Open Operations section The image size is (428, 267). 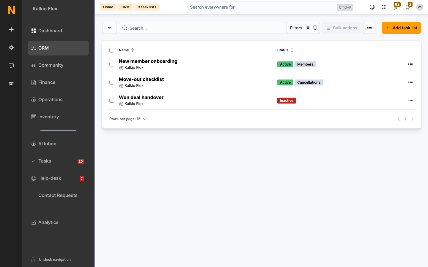tap(58, 100)
